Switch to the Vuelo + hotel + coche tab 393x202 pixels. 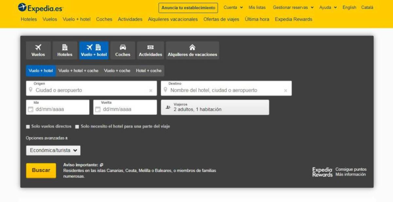79,70
